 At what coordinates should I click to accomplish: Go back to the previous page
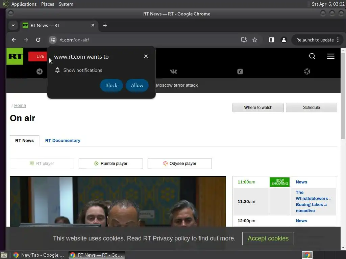14,40
